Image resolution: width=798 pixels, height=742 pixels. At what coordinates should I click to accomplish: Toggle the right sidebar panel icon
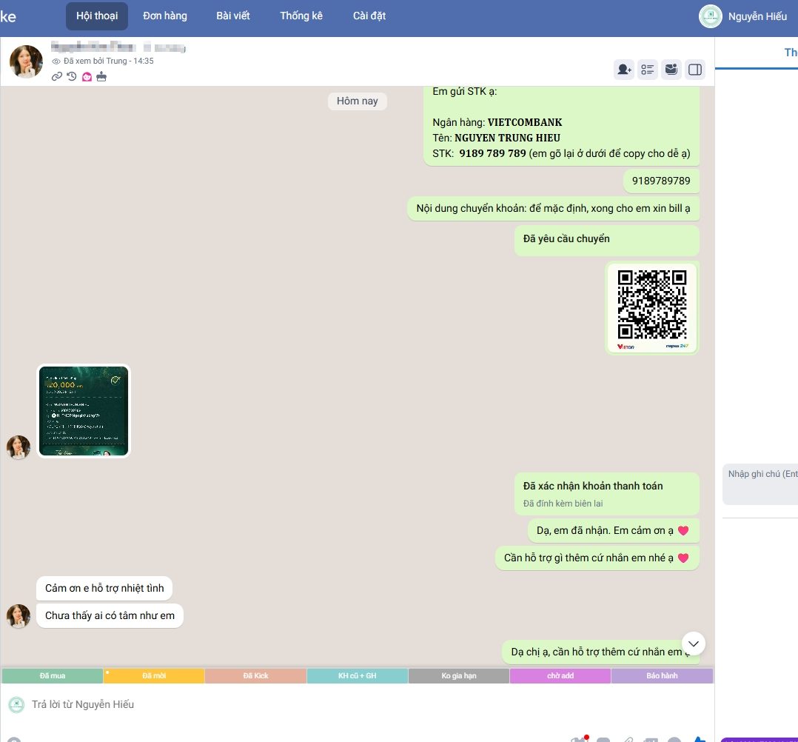[x=695, y=70]
